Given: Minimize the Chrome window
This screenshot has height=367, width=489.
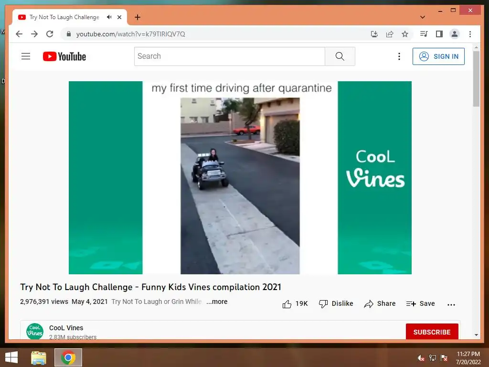Looking at the screenshot, I should [440, 11].
